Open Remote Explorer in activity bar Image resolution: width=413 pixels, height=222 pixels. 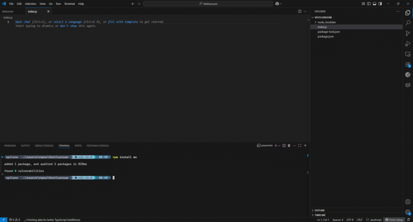point(408,54)
